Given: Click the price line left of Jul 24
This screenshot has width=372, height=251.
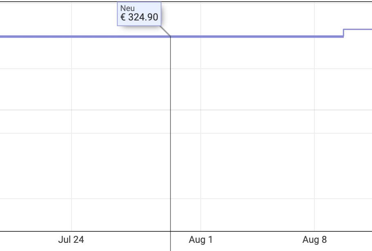Looking at the screenshot, I should pyautogui.click(x=36, y=36).
